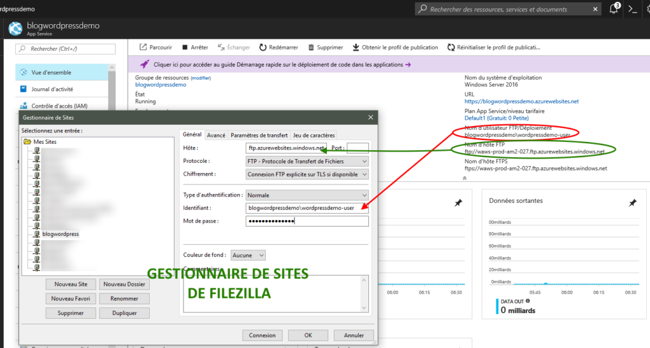
Task: Click the sidebar Rechercher (Ctrl+/) field
Action: pyautogui.click(x=65, y=49)
